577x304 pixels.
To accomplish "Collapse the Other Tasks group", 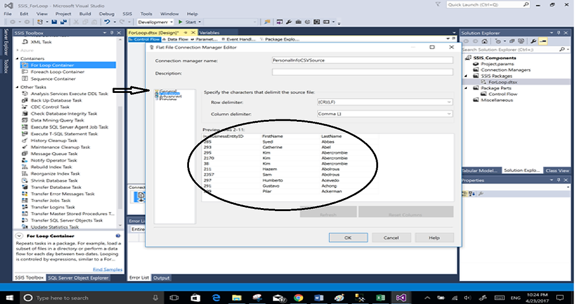I will (17, 88).
